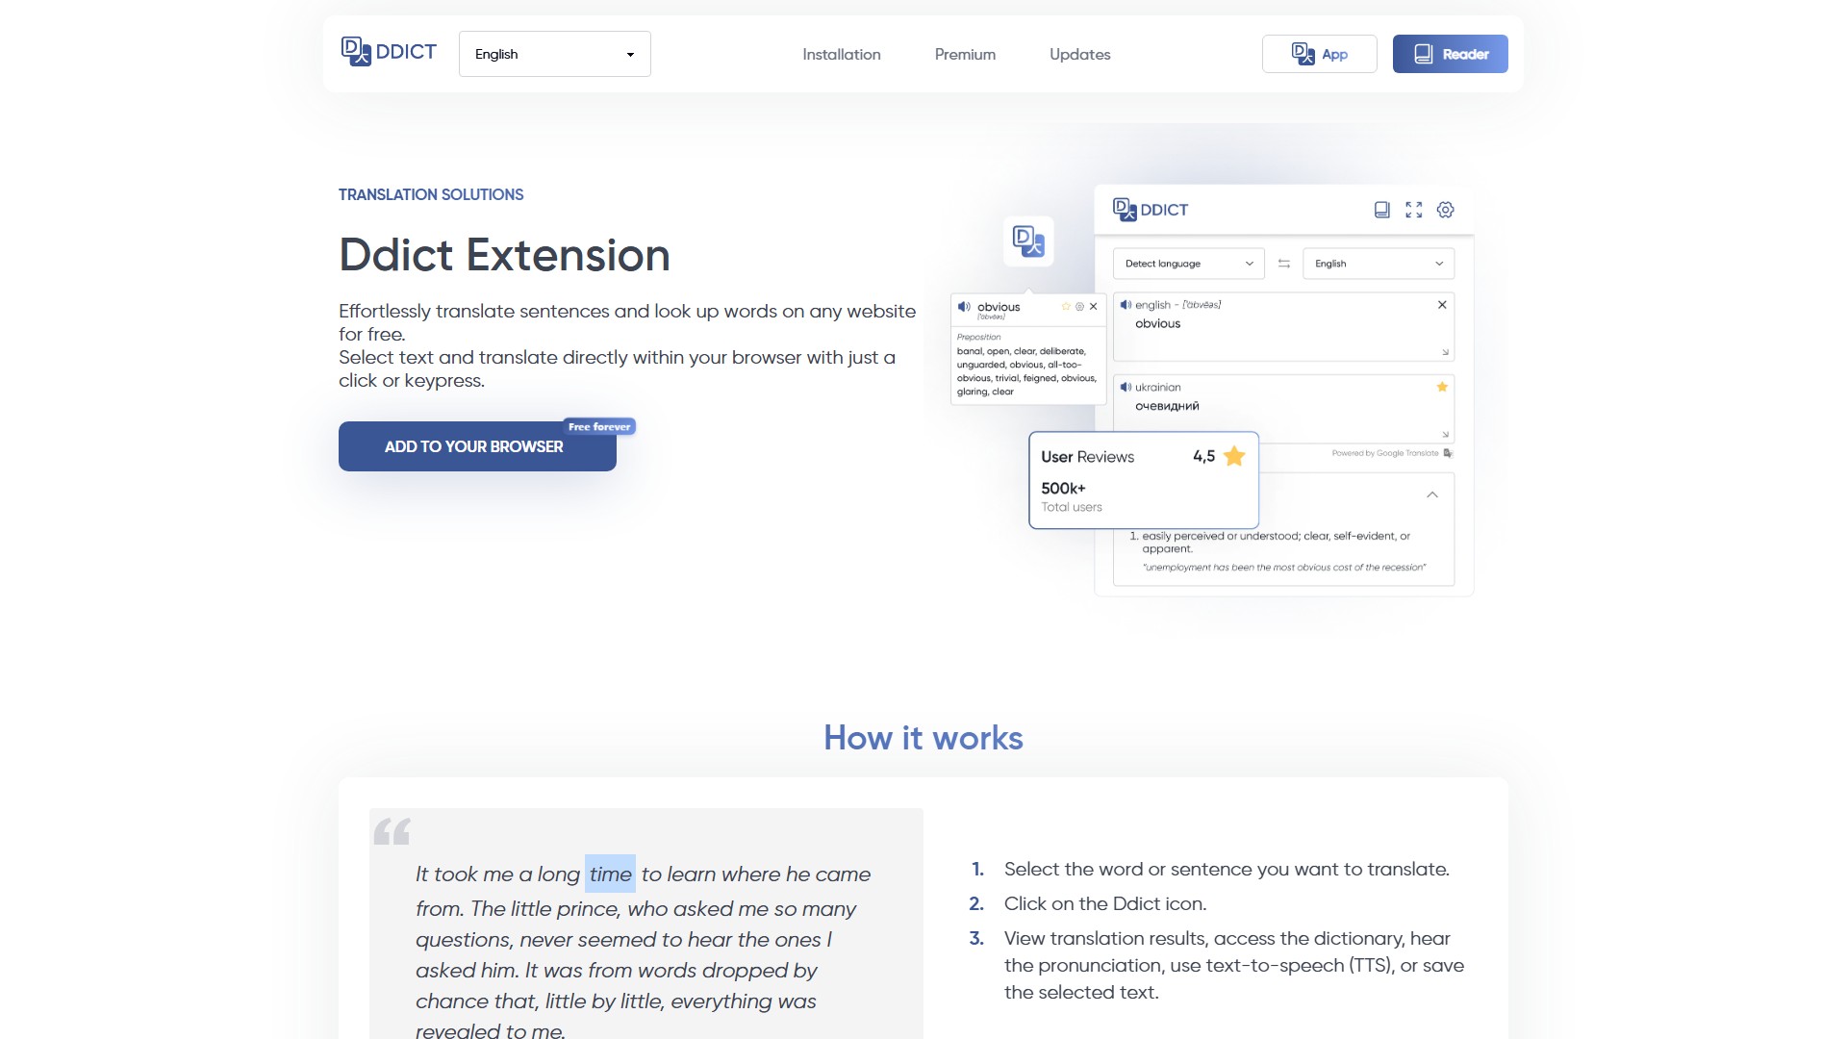Screen dimensions: 1847x1039
Task: Clear source text with the X icon
Action: (x=1441, y=305)
